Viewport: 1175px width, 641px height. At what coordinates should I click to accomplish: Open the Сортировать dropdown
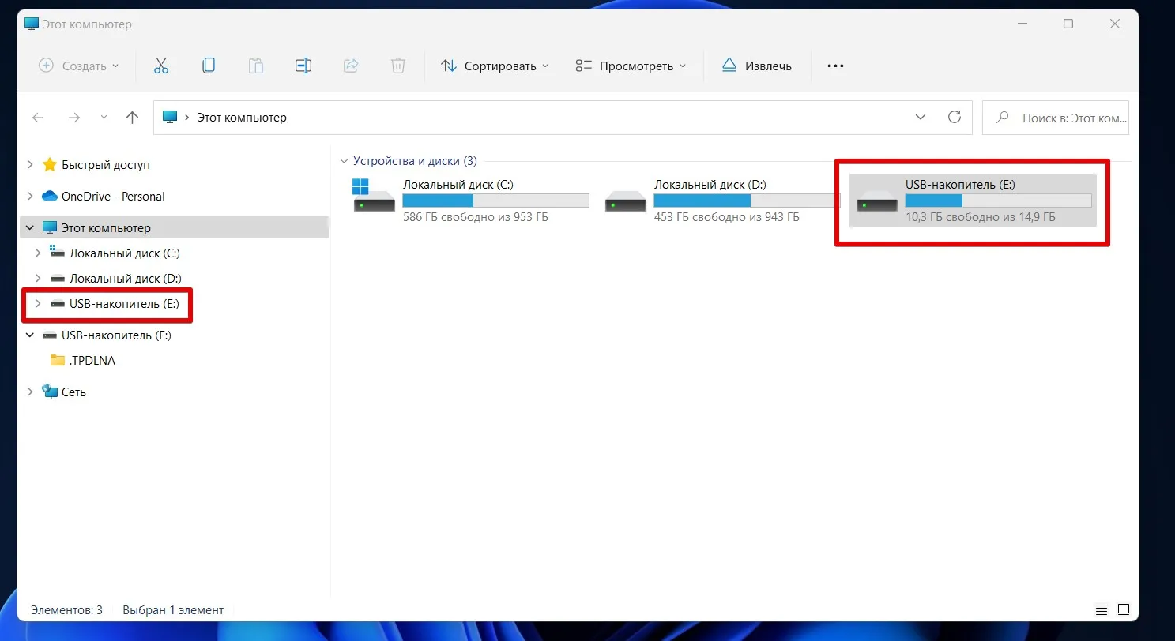pos(495,66)
